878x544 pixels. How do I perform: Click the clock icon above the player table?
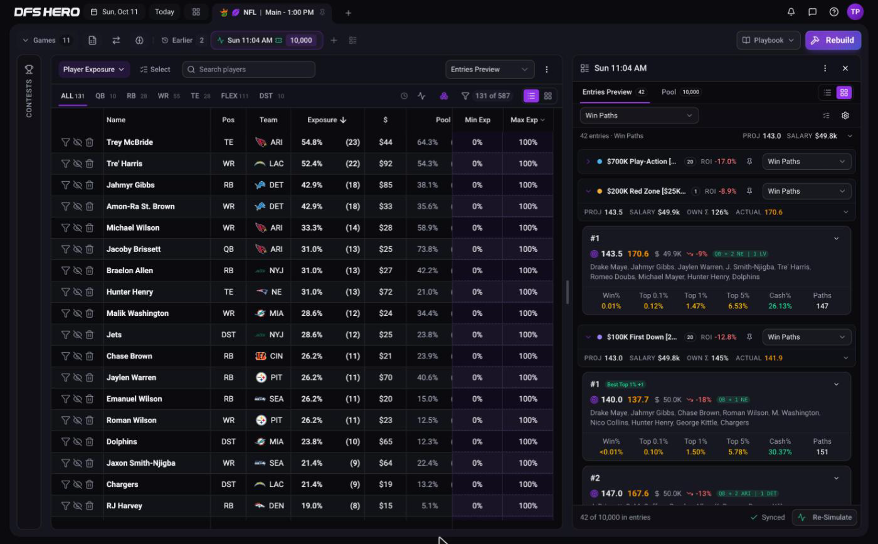click(404, 96)
